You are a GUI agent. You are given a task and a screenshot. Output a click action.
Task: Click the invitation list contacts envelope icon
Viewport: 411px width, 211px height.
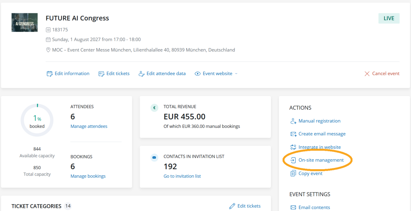(x=154, y=158)
